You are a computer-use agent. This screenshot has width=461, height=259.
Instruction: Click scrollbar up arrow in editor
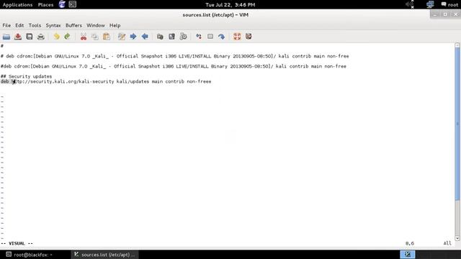pyautogui.click(x=457, y=45)
